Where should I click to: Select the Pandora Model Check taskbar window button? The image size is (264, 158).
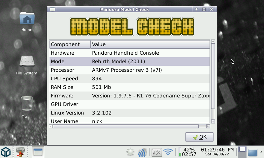38,152
